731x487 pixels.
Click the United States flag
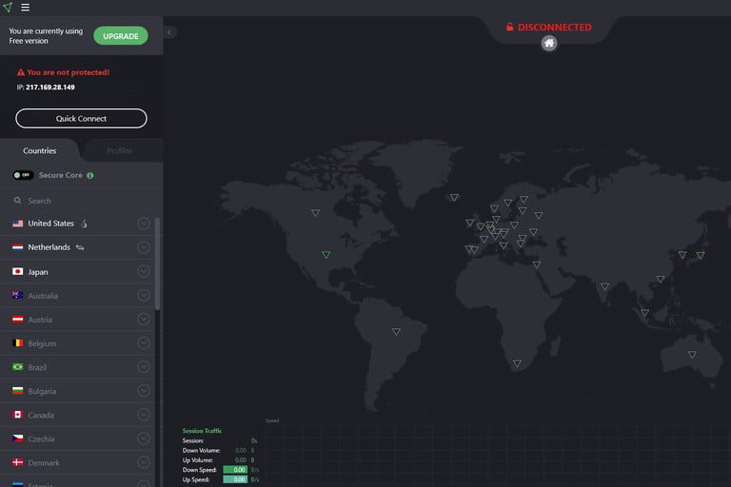(18, 224)
